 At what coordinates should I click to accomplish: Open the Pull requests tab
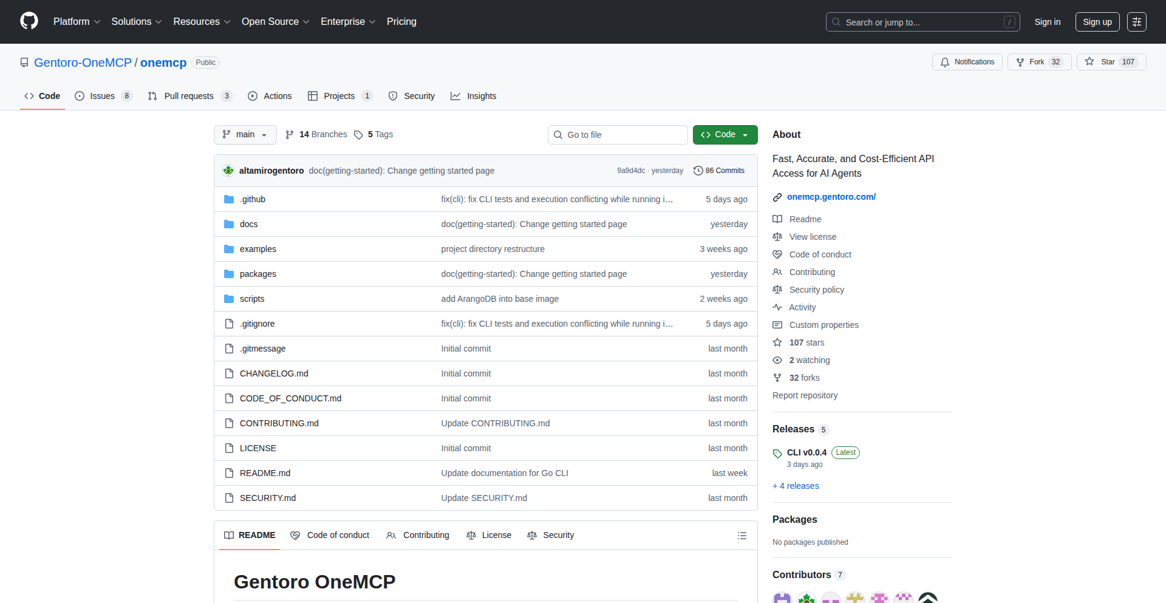(x=190, y=96)
